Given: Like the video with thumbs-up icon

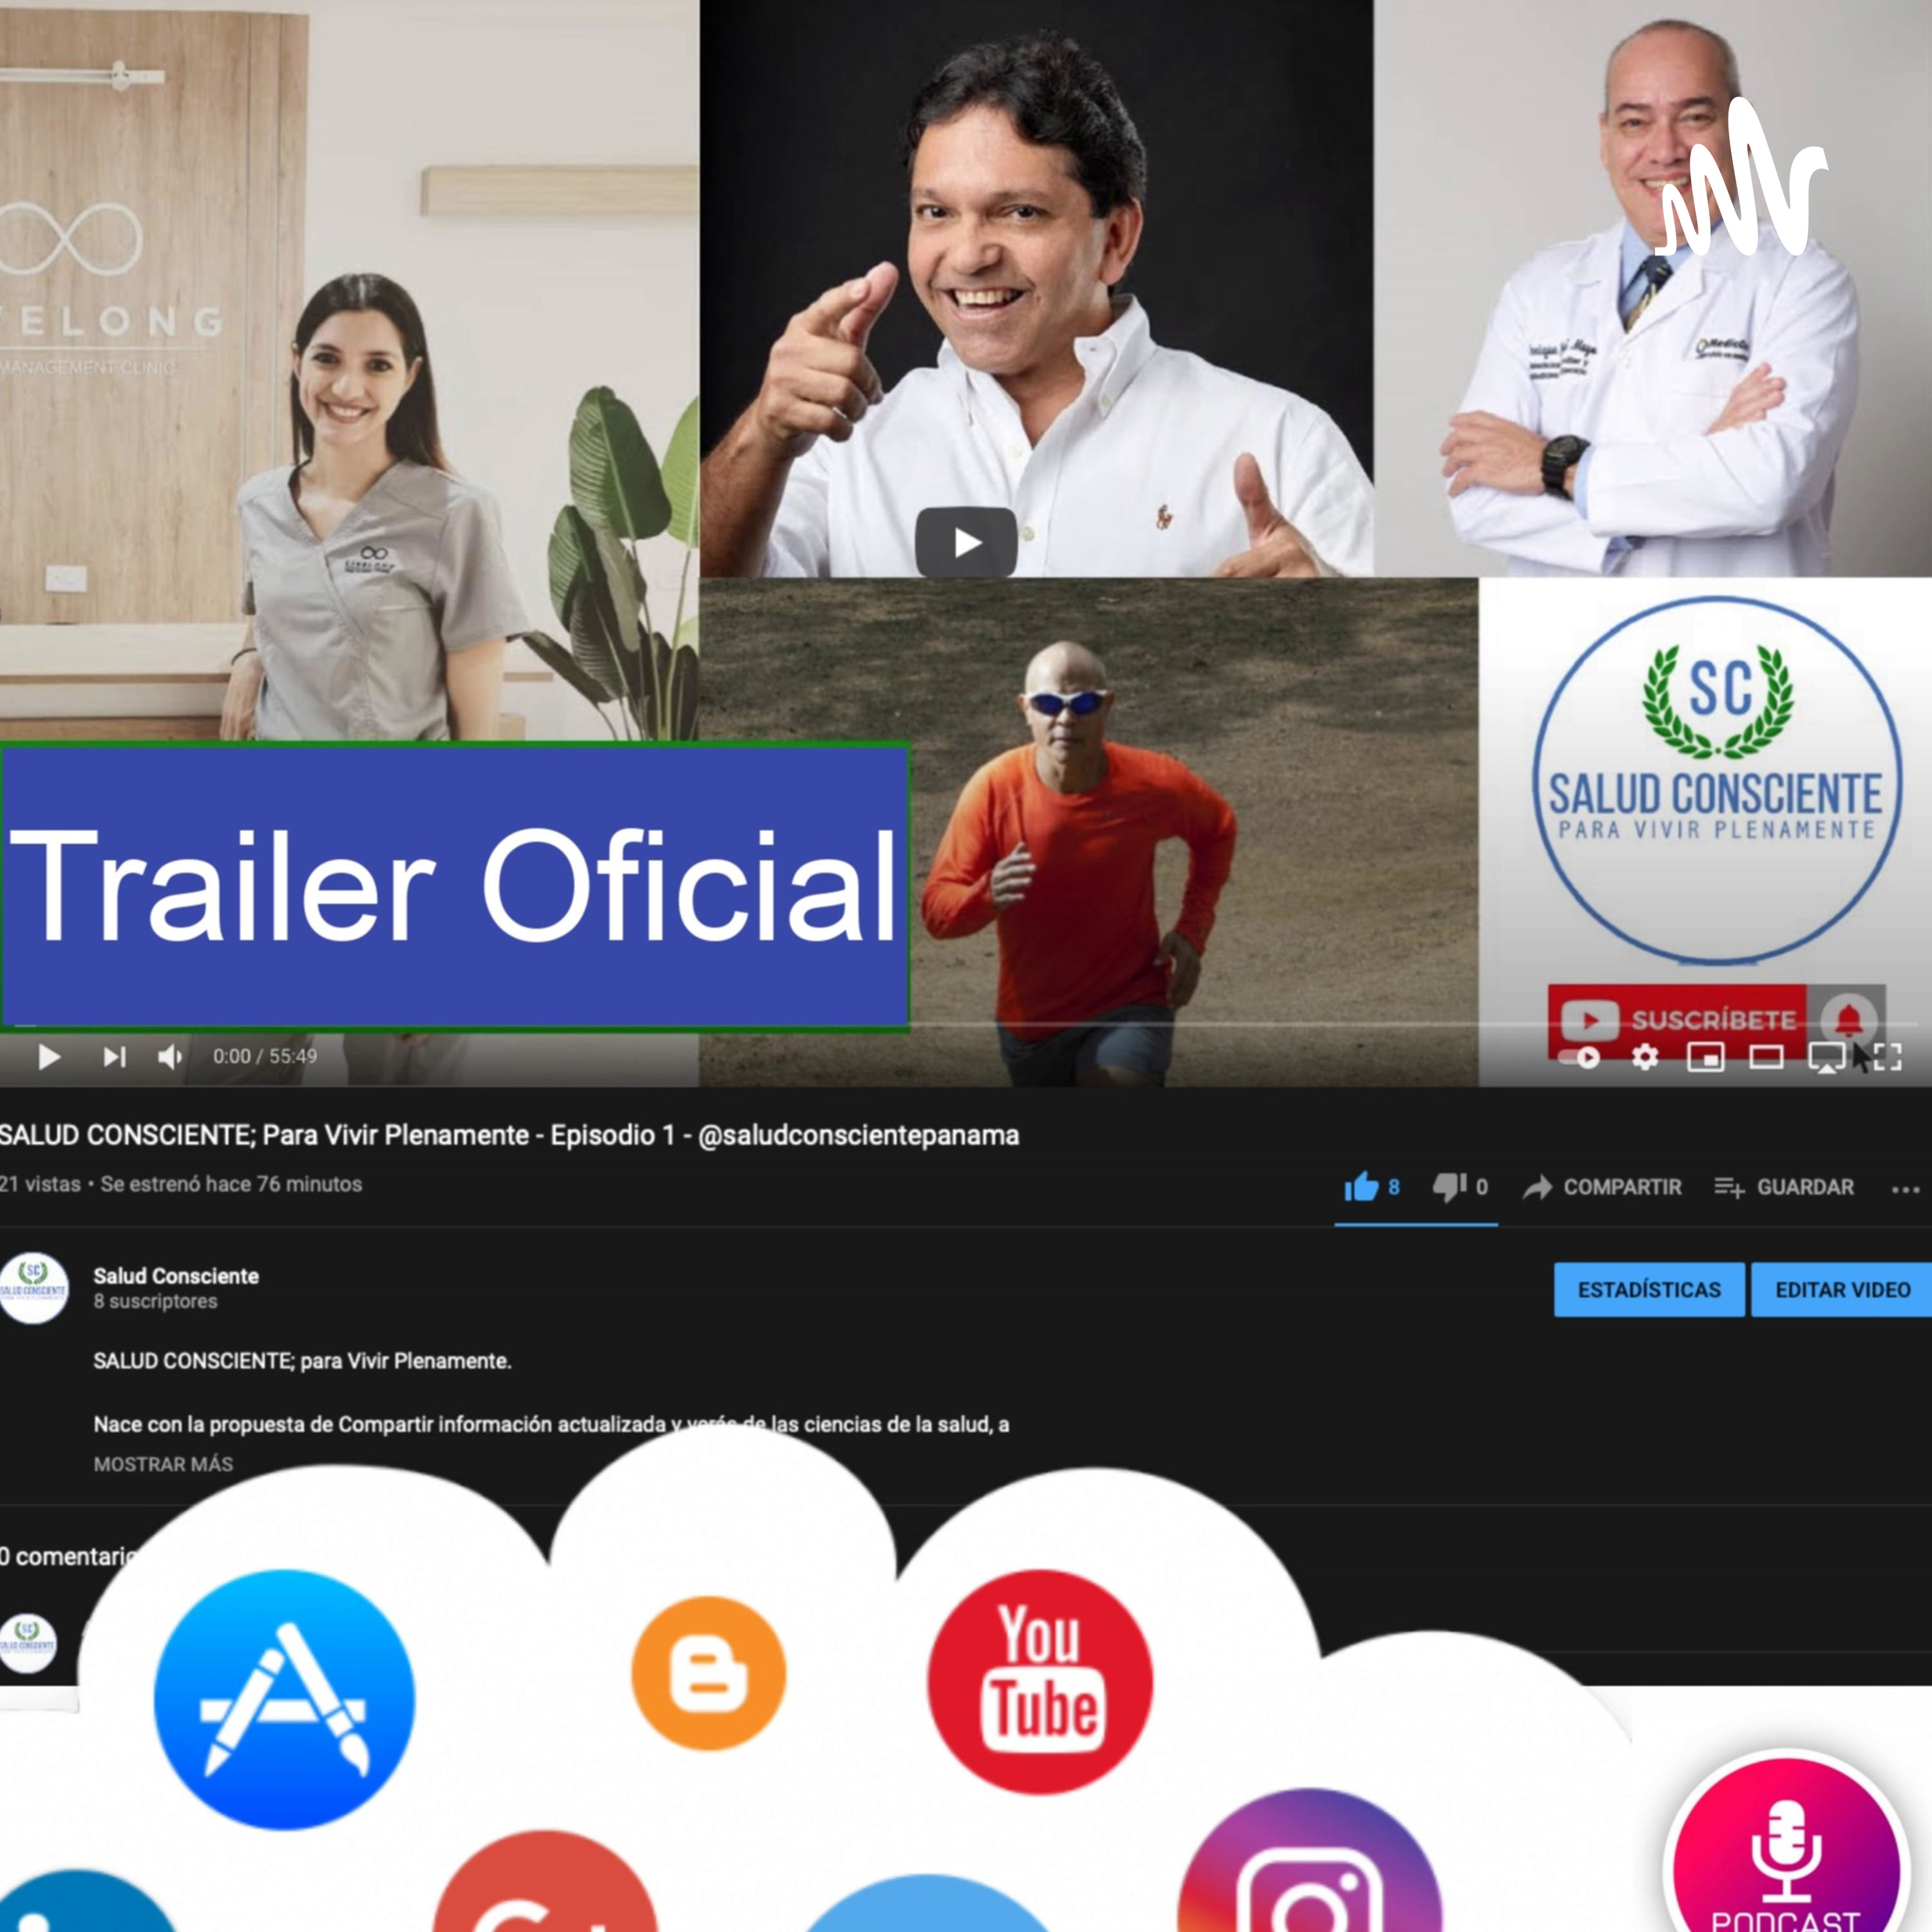Looking at the screenshot, I should point(1361,1187).
